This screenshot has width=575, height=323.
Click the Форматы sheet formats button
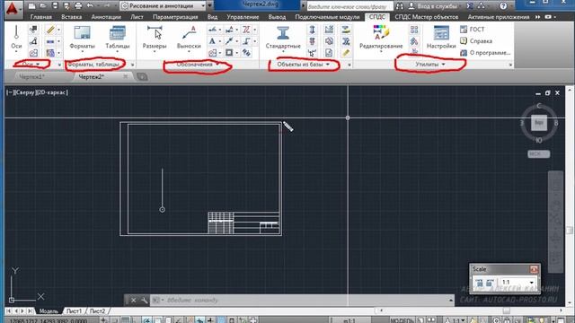[82, 38]
